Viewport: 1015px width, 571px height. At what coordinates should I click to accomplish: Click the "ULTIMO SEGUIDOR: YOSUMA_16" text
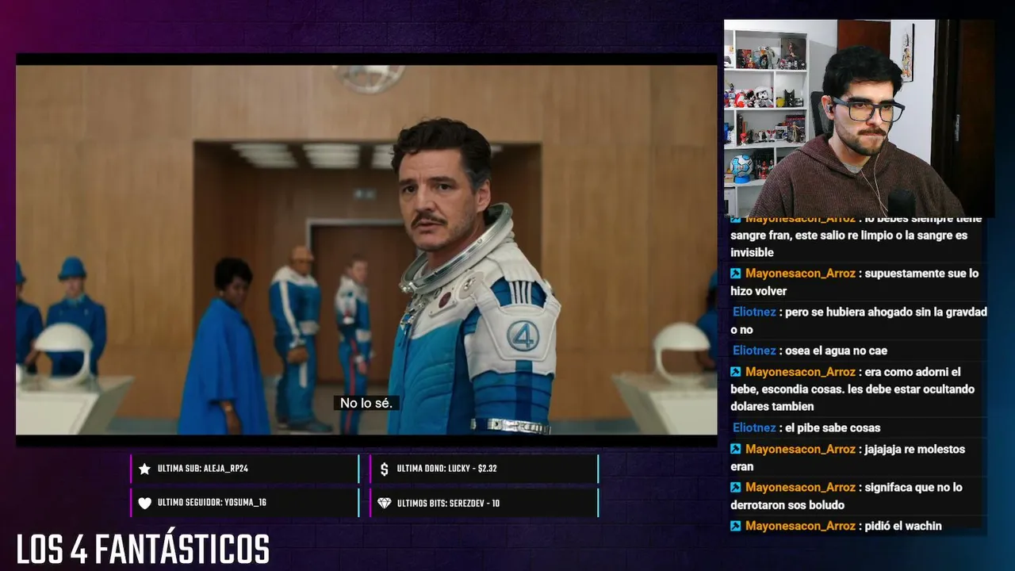[212, 503]
